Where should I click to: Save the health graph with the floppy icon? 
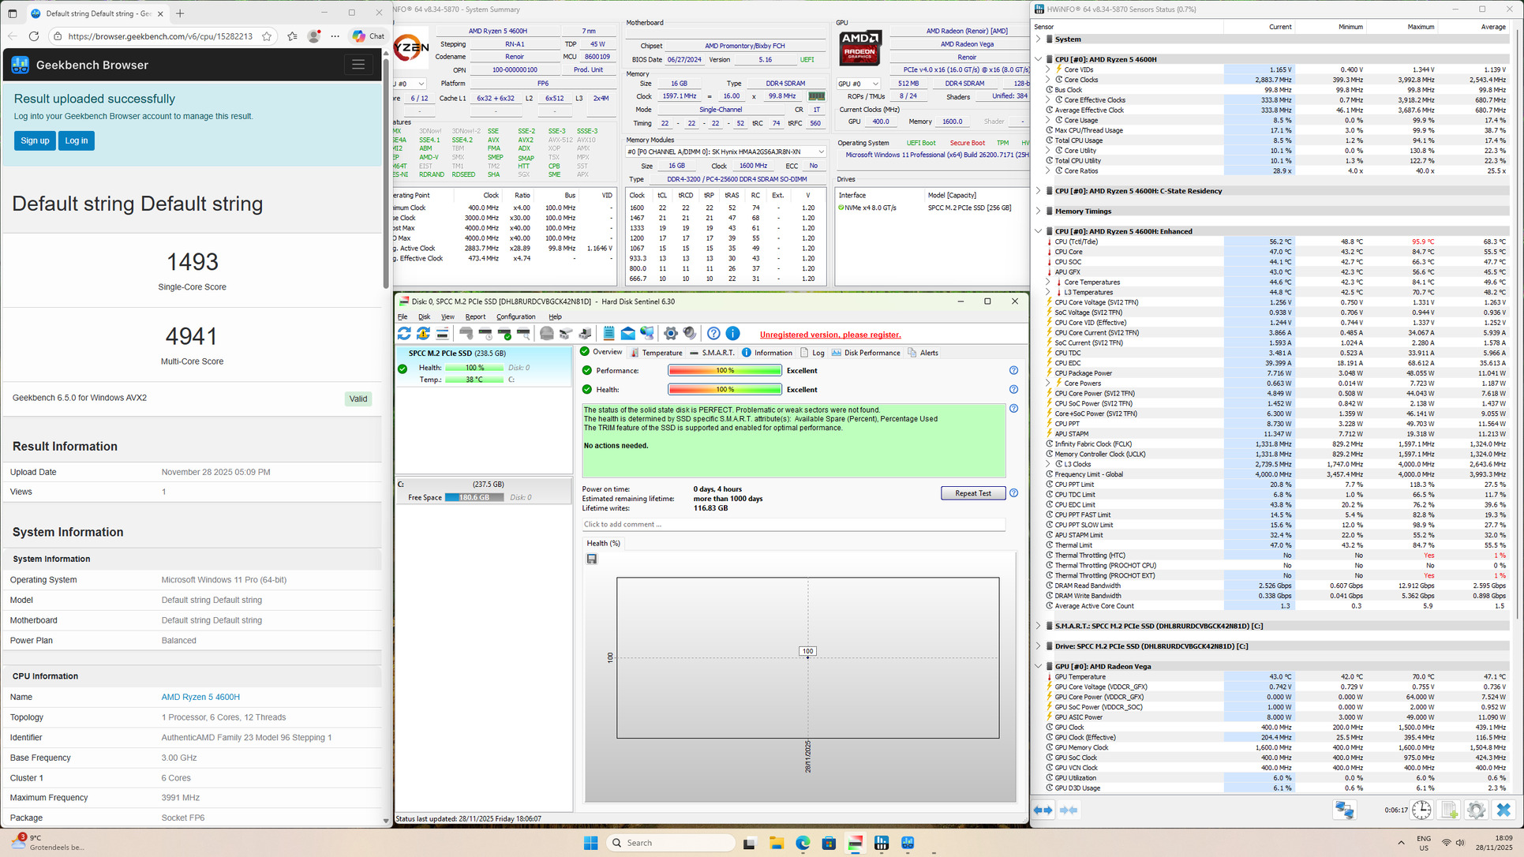pos(592,559)
